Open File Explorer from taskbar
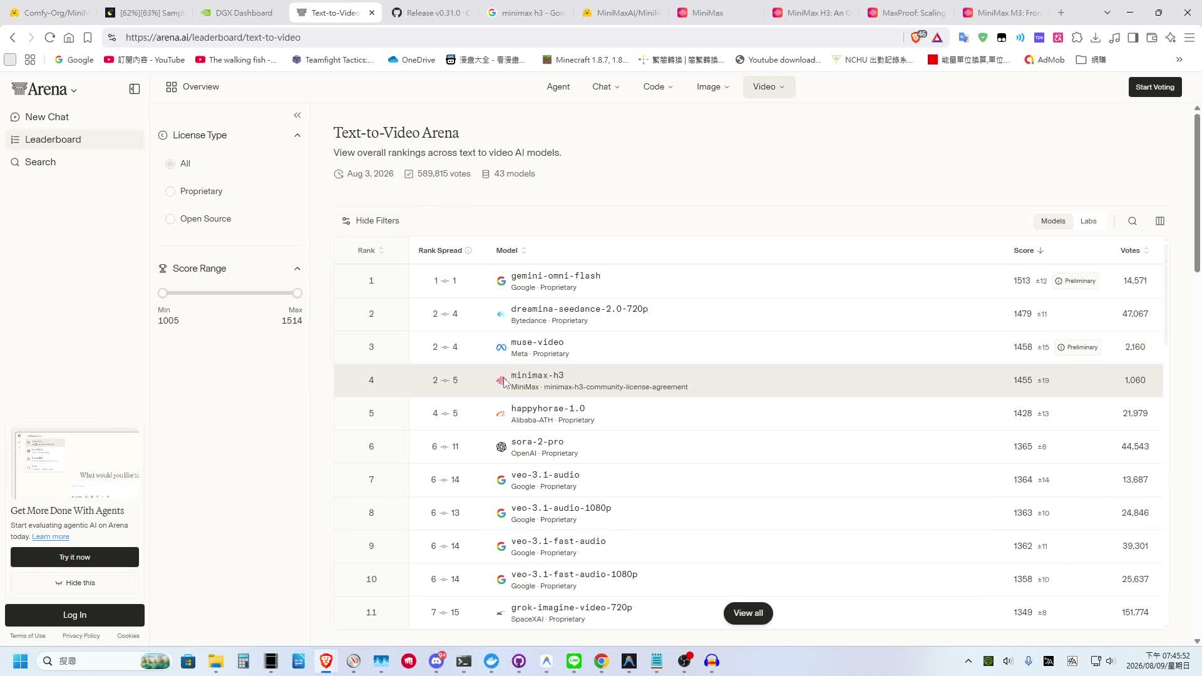Viewport: 1202px width, 676px height. point(216,661)
